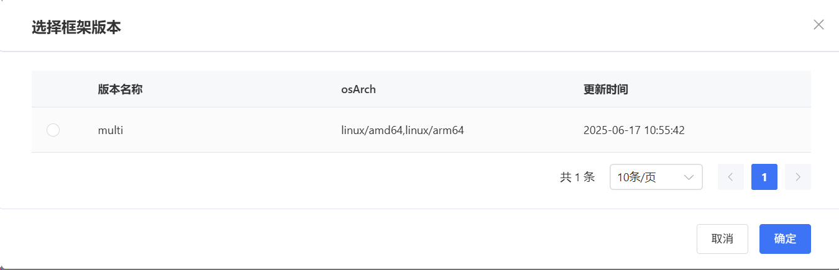Click the 共 1 条 total count text
Screen dimensions: 839x270
click(577, 177)
